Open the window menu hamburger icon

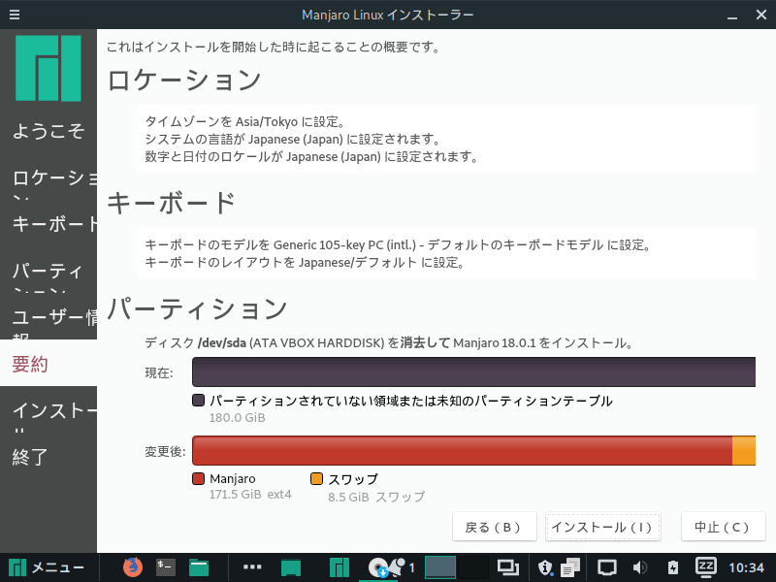click(x=15, y=15)
